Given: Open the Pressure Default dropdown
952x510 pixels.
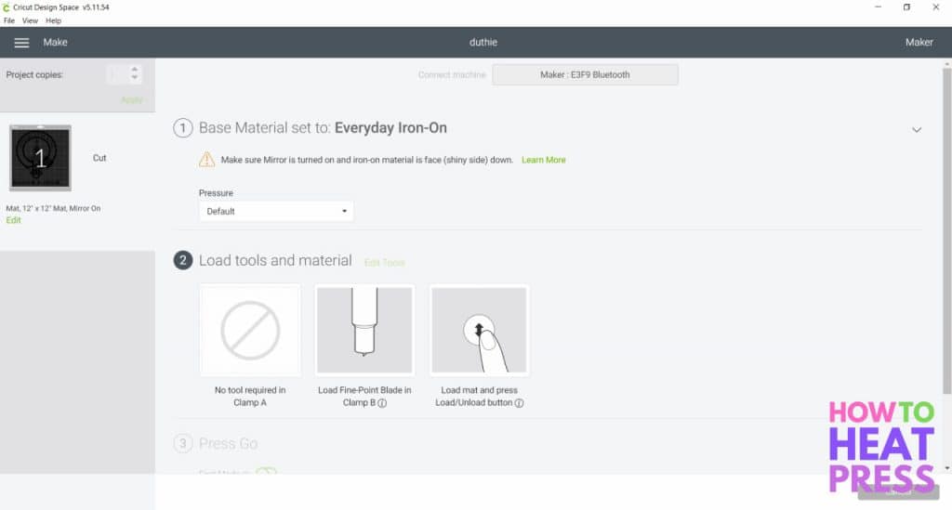Looking at the screenshot, I should tap(276, 211).
